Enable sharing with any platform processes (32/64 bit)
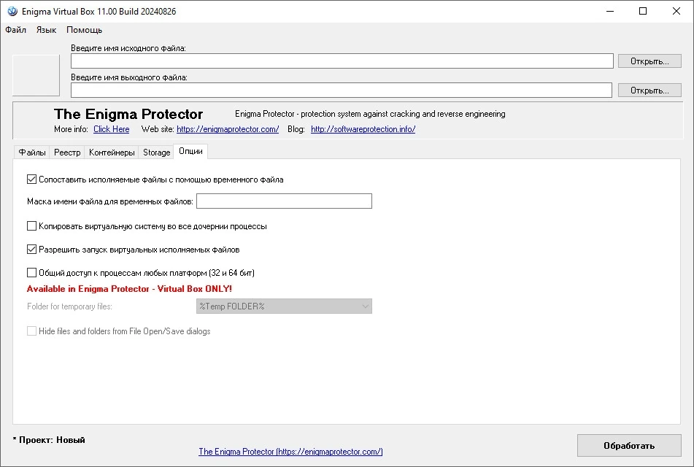Image resolution: width=694 pixels, height=467 pixels. [31, 272]
